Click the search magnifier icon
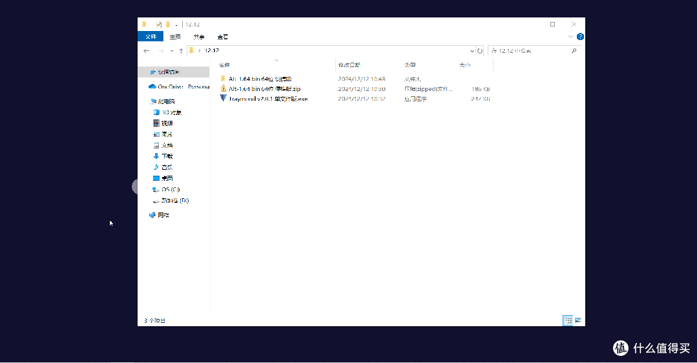 [574, 50]
